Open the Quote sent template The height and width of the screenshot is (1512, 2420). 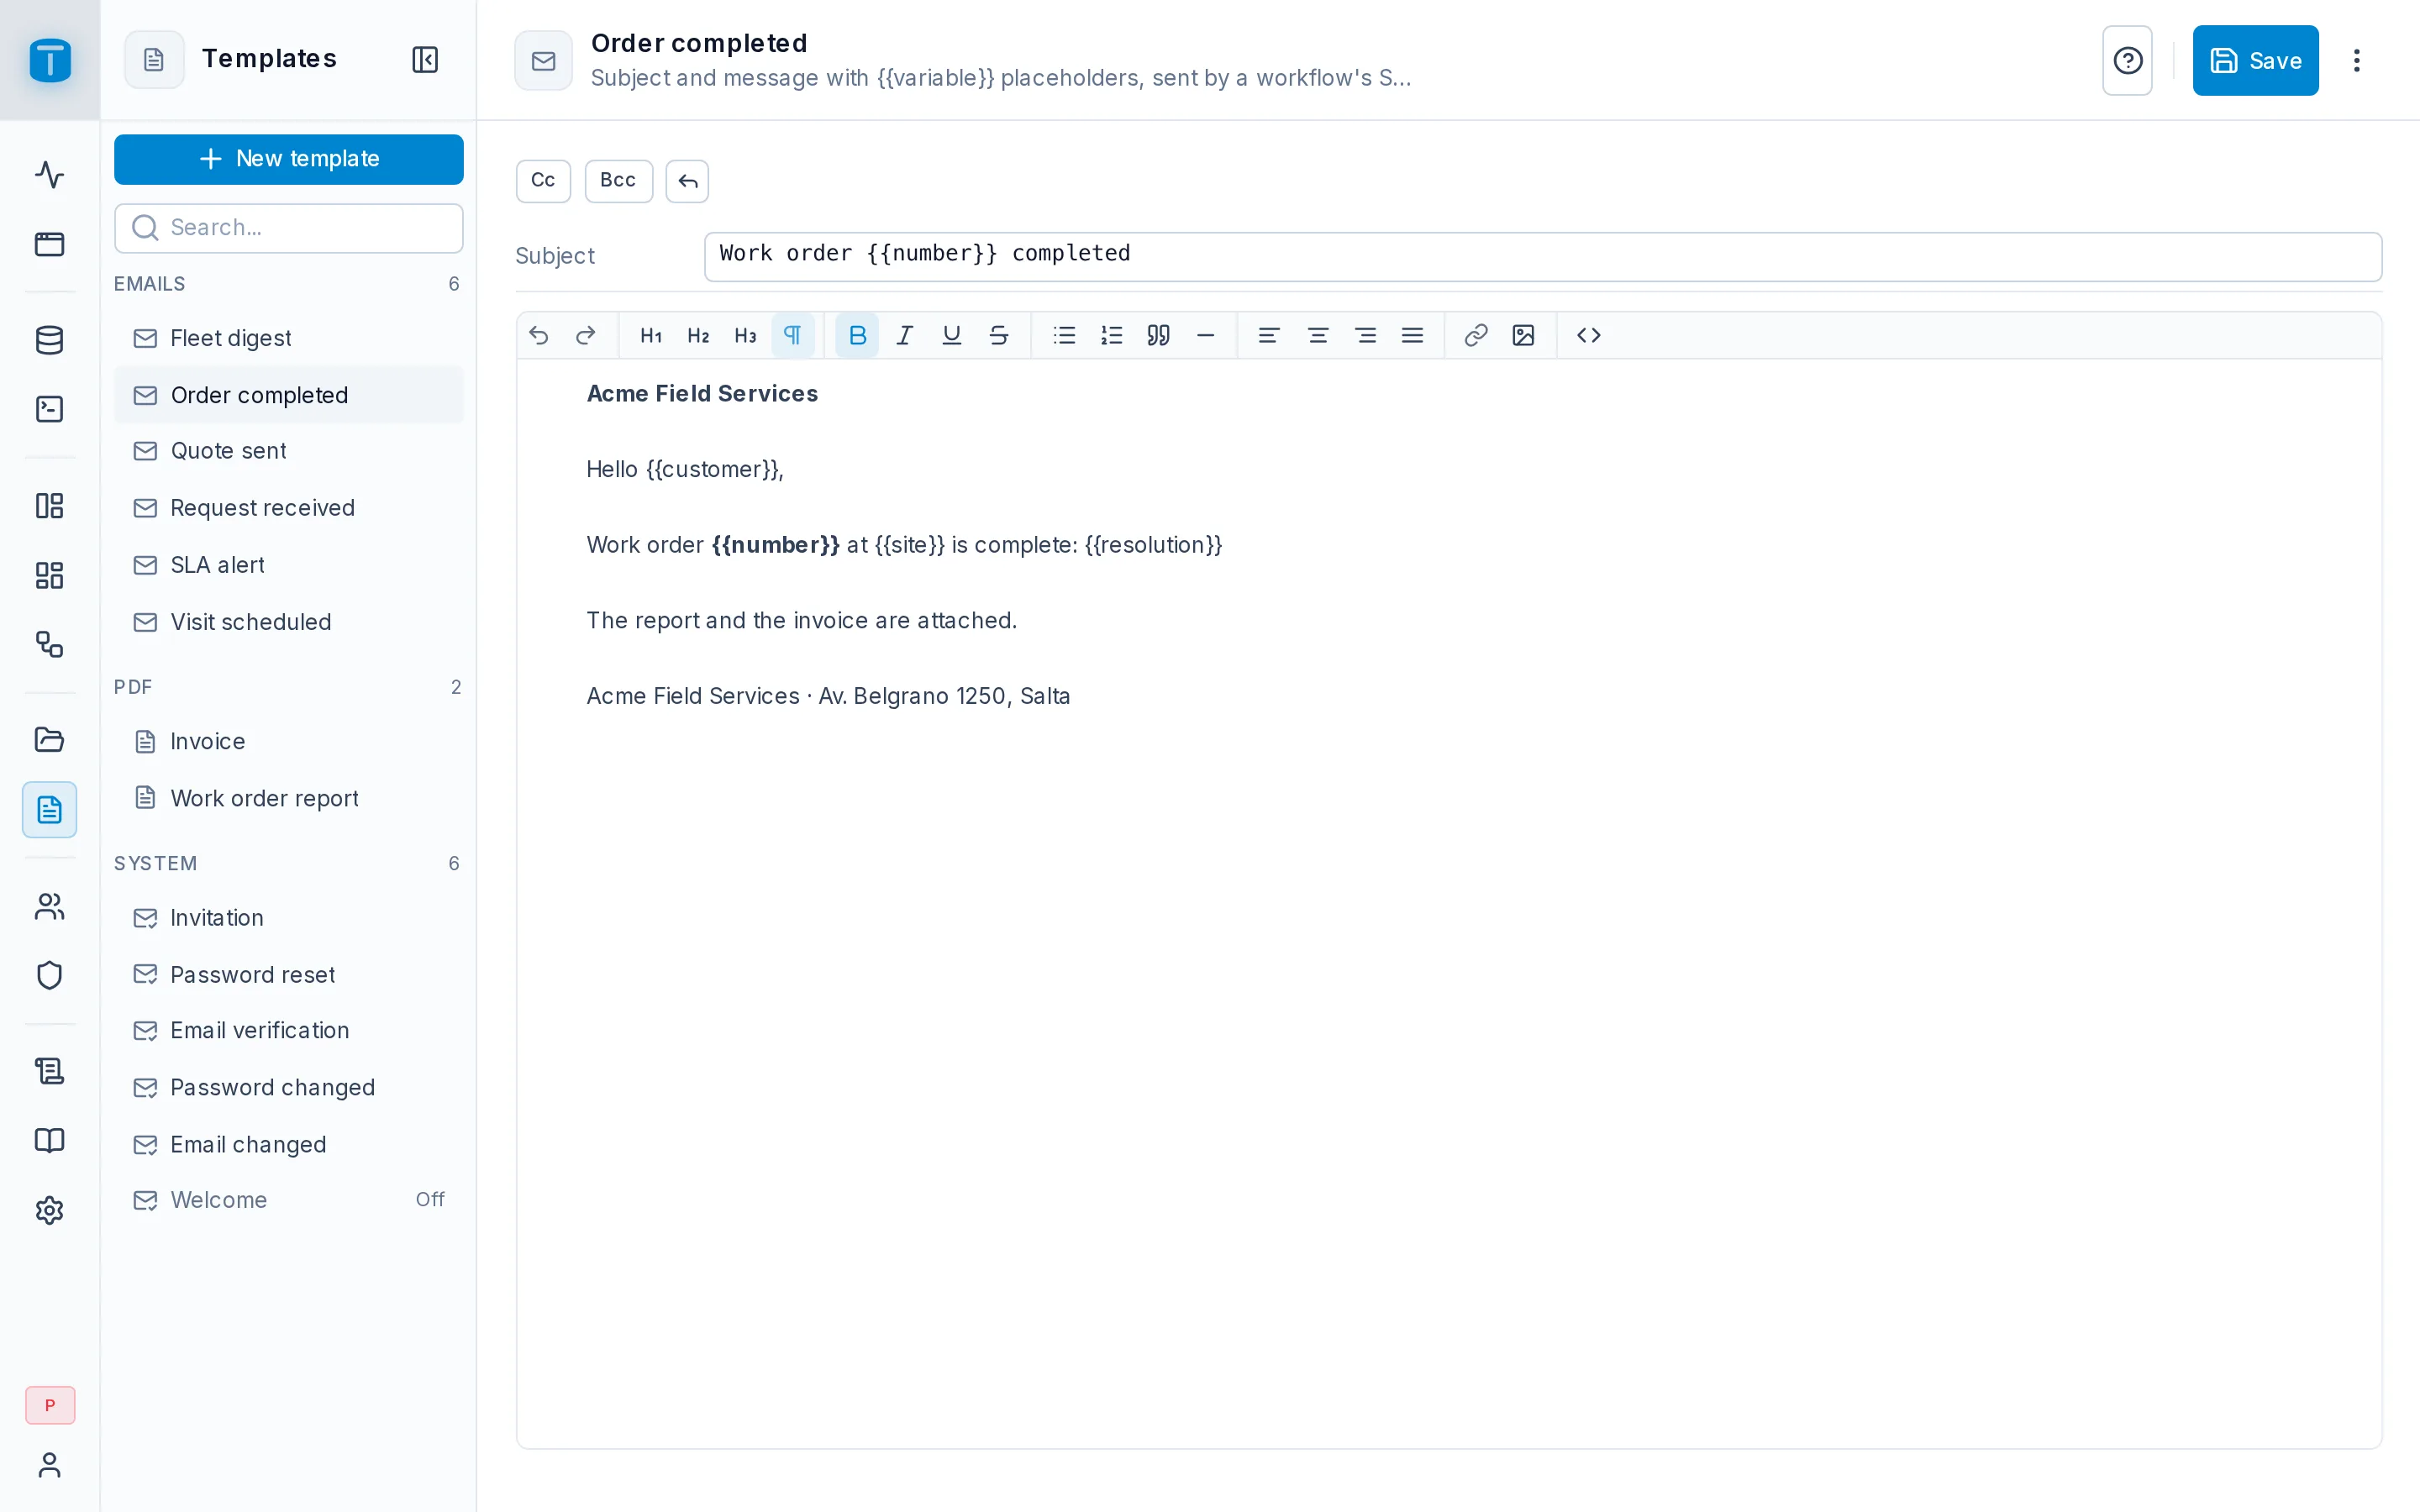tap(289, 451)
